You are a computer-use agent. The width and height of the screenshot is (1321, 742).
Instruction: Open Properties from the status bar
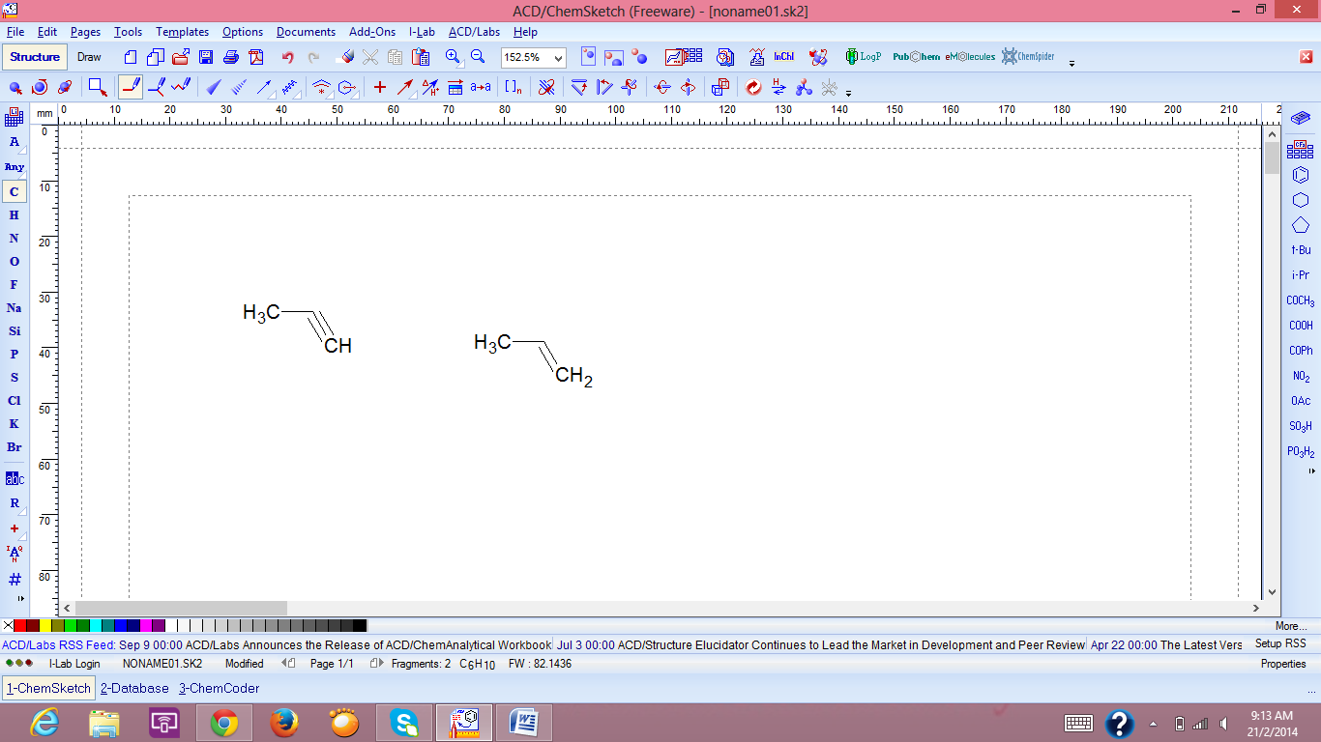[1282, 664]
